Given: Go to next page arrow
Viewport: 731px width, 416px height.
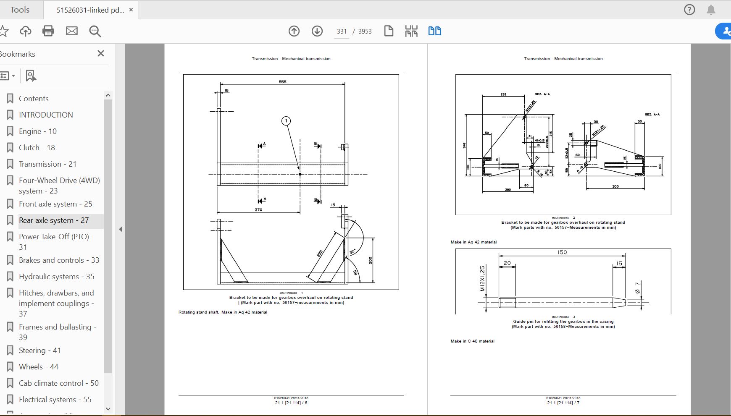Looking at the screenshot, I should (317, 31).
